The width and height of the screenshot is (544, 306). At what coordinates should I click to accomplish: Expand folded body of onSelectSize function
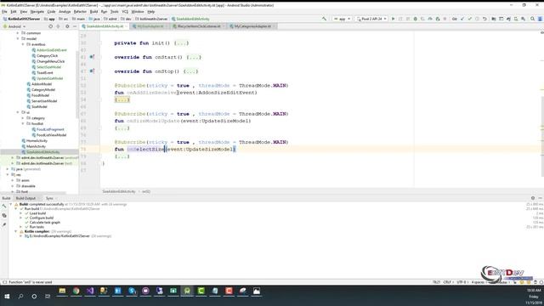(122, 156)
